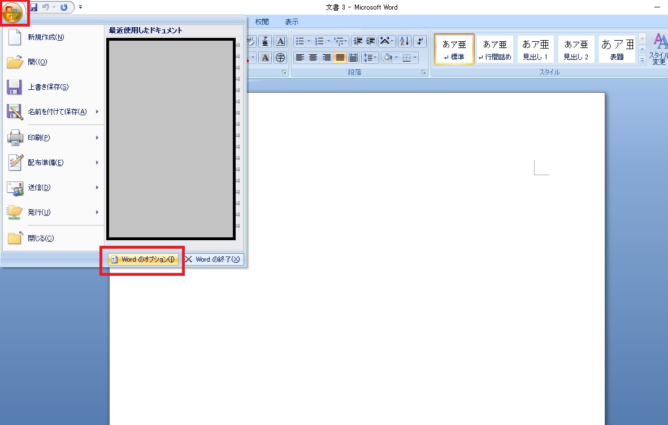Click the round Office button

pos(12,12)
